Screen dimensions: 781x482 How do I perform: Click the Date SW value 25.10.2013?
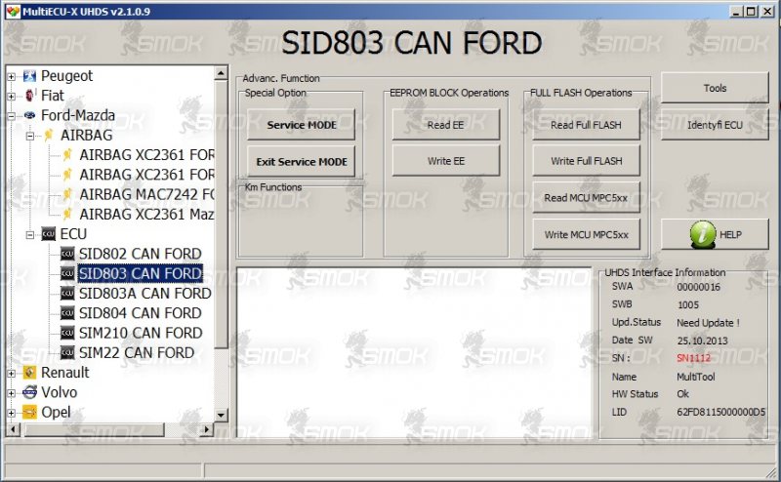702,341
